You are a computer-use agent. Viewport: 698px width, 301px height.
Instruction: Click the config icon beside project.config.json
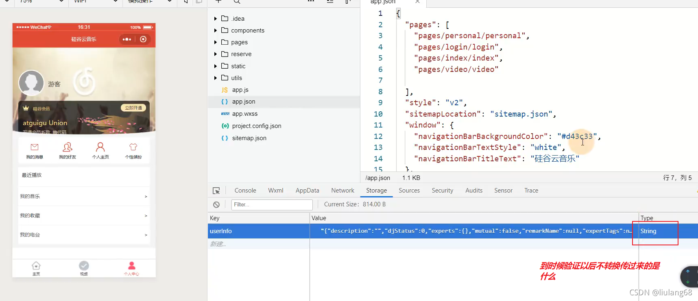225,126
